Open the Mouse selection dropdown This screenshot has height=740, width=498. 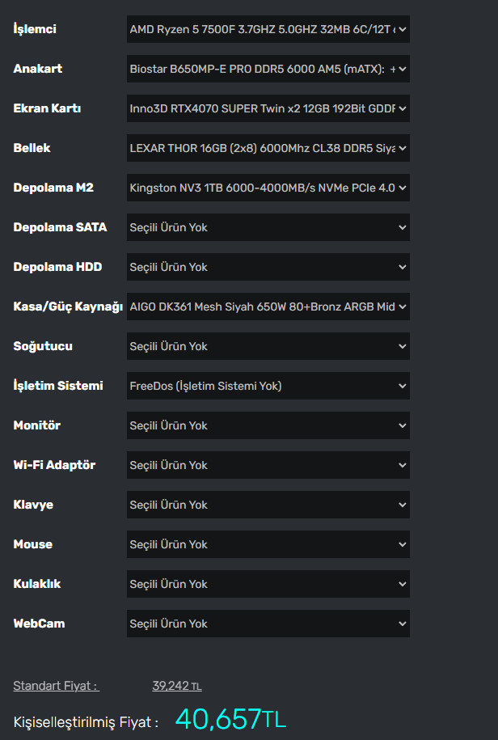coord(268,545)
